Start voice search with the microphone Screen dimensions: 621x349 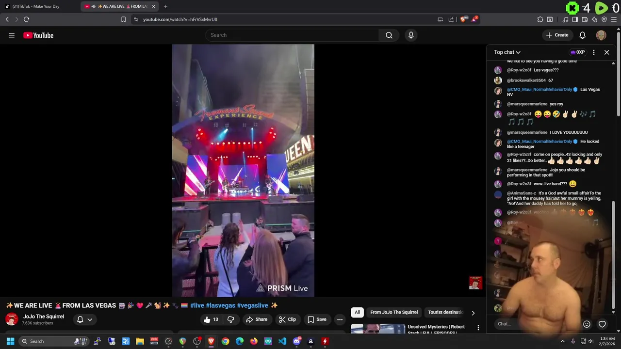pyautogui.click(x=411, y=35)
